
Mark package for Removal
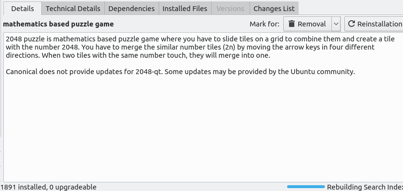pos(307,24)
